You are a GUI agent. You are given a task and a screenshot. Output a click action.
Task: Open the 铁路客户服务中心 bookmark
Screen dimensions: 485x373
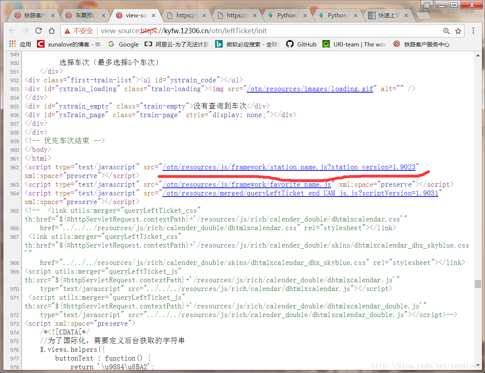click(422, 44)
